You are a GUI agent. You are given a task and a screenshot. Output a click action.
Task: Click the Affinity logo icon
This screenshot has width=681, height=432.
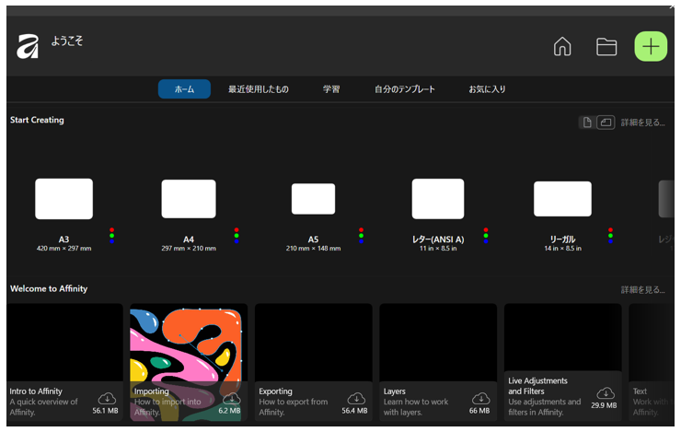pos(28,46)
